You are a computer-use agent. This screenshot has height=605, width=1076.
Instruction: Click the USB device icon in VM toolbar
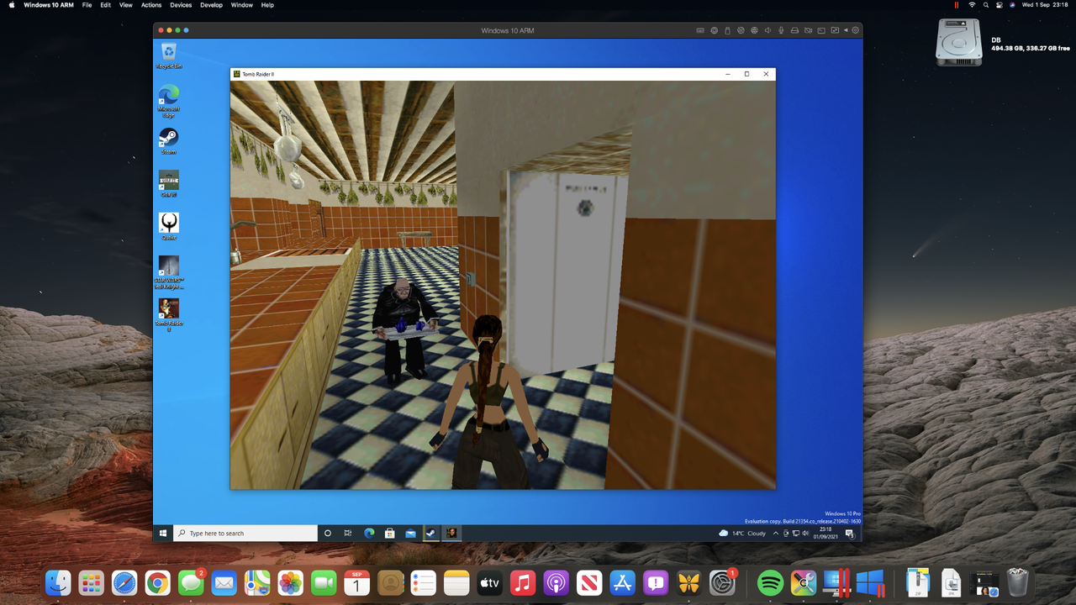727,30
